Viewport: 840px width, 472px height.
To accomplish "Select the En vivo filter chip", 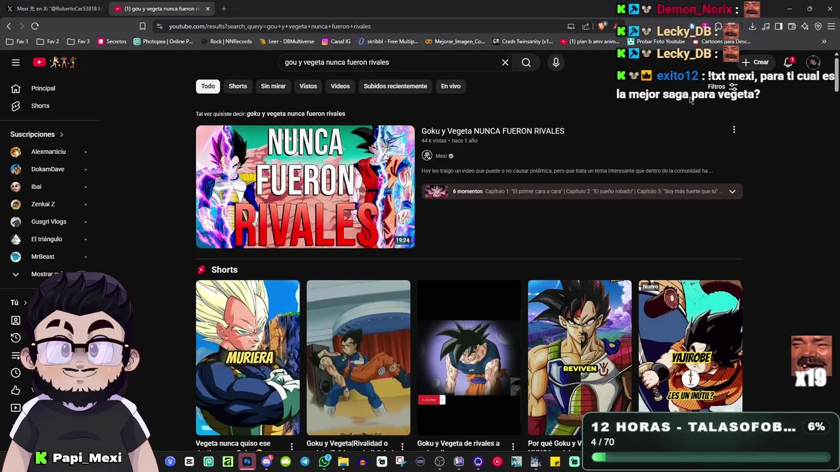I will pyautogui.click(x=450, y=86).
